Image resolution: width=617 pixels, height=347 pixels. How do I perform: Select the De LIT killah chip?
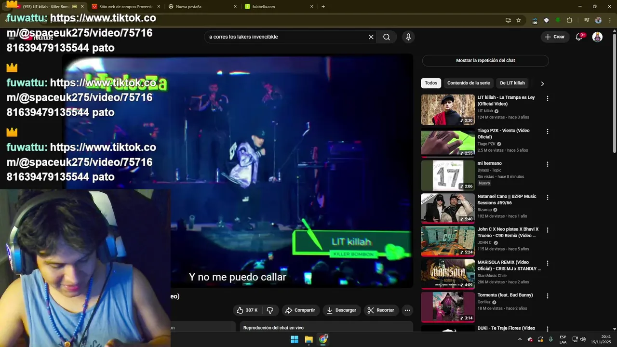coord(512,83)
